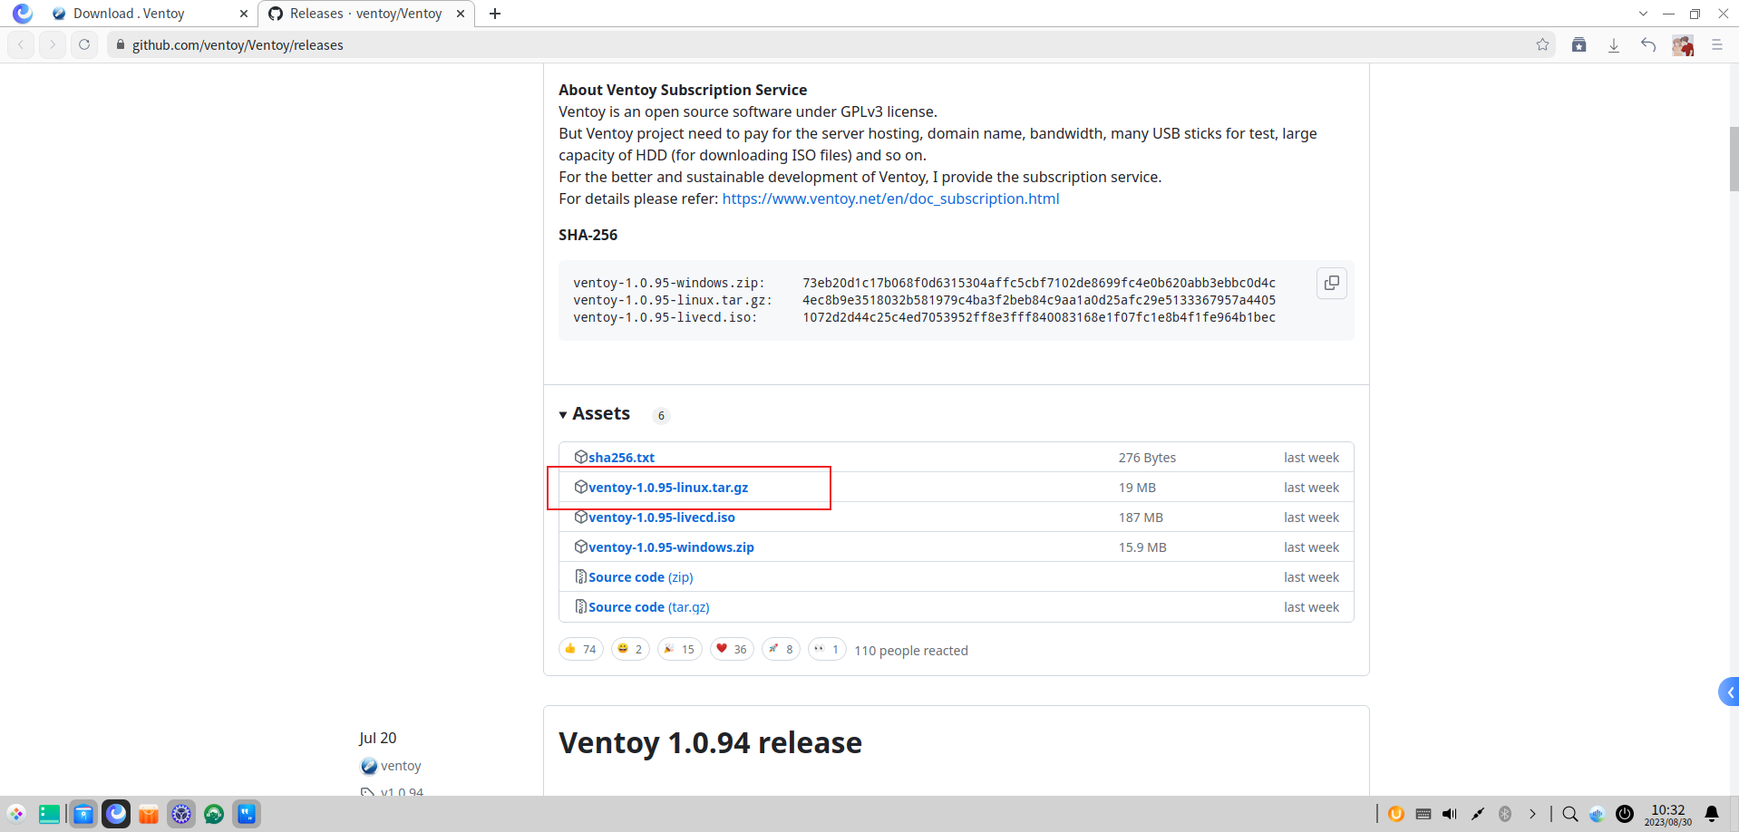Click the browser icon in the dock
1739x832 pixels.
coord(116,814)
